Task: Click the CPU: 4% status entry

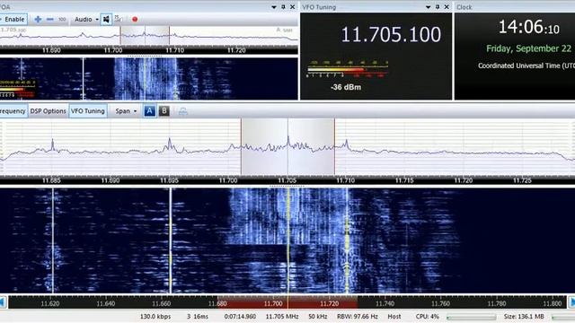Action: [428, 317]
